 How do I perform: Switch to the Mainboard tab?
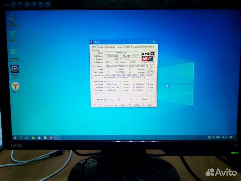tap(111, 47)
